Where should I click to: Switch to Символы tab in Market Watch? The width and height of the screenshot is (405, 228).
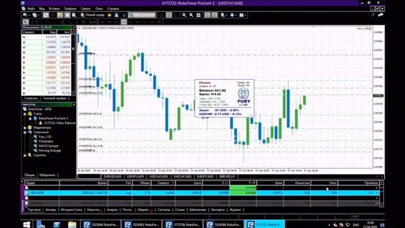click(31, 98)
